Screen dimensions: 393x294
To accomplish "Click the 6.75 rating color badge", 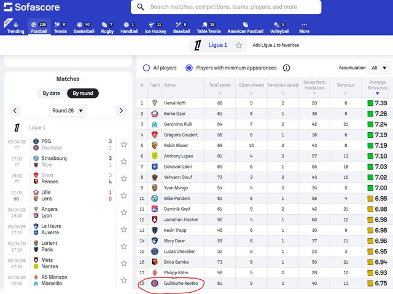I will (x=370, y=284).
